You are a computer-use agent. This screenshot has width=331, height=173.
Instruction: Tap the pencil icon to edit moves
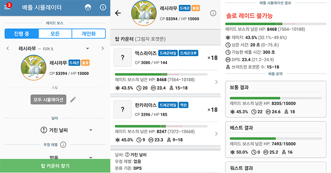73,99
